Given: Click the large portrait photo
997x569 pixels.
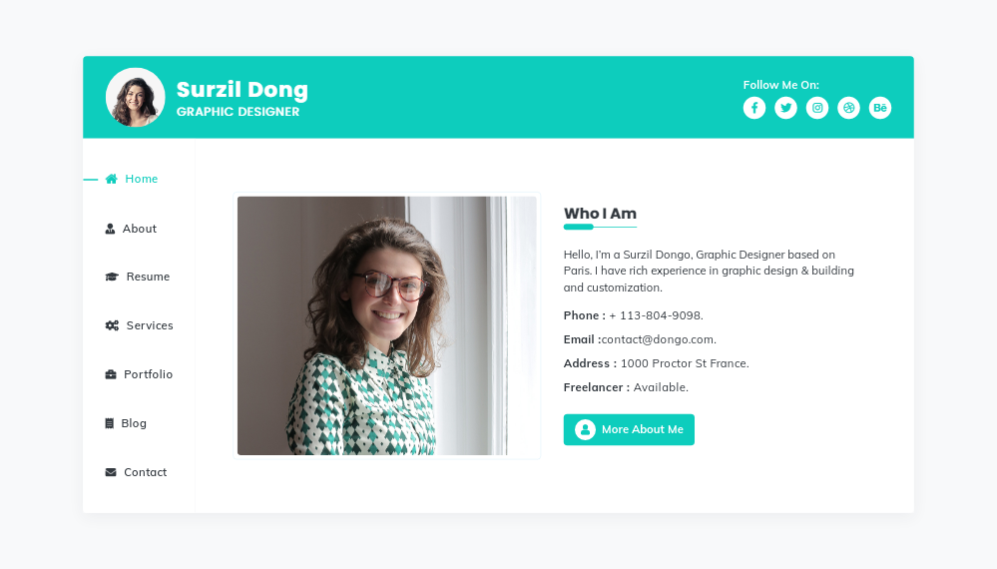Looking at the screenshot, I should [x=386, y=325].
